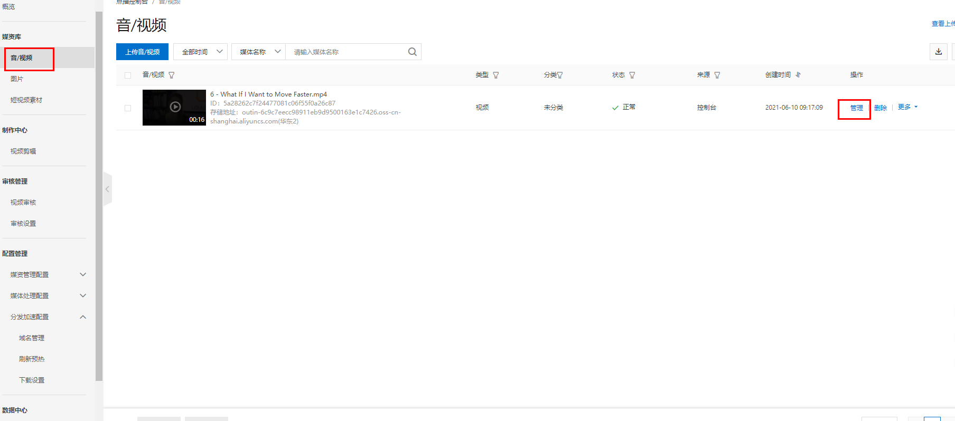This screenshot has width=955, height=421.
Task: Click the download icon button
Action: 939,52
